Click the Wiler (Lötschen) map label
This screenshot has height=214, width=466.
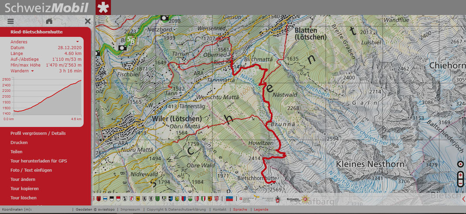[176, 118]
